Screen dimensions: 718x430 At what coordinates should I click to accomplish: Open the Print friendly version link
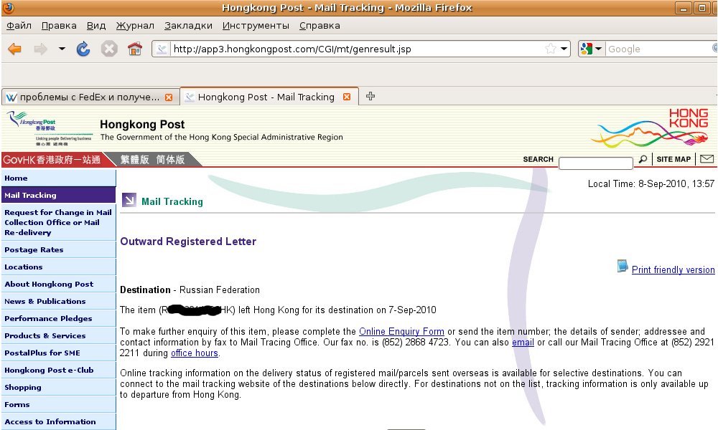click(673, 270)
